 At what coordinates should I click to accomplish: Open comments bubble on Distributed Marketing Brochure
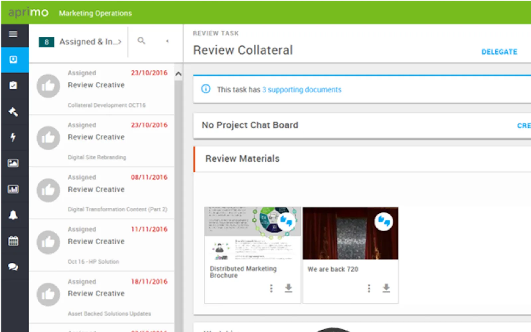click(286, 221)
